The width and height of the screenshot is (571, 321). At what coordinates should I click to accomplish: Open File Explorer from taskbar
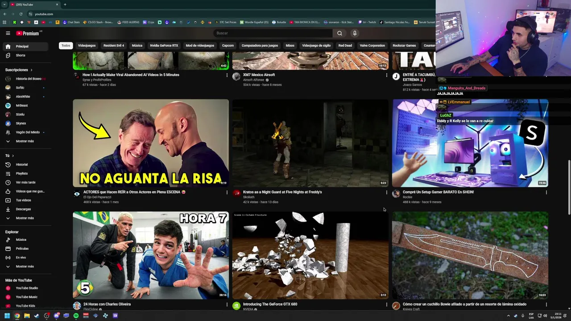27,316
